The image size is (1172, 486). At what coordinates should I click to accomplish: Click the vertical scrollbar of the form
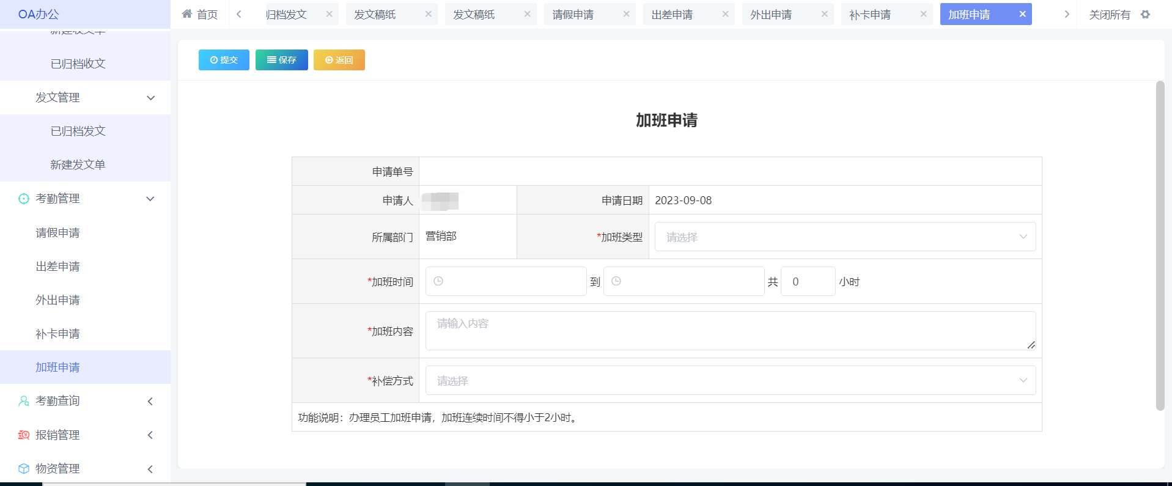1160,245
